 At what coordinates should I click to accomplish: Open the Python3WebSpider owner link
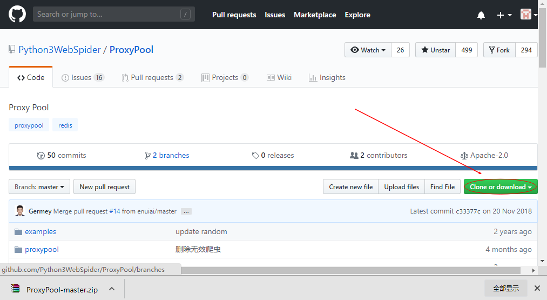59,50
